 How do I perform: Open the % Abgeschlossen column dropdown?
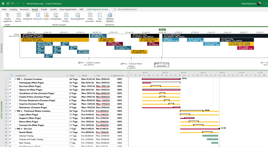[x=127, y=76]
